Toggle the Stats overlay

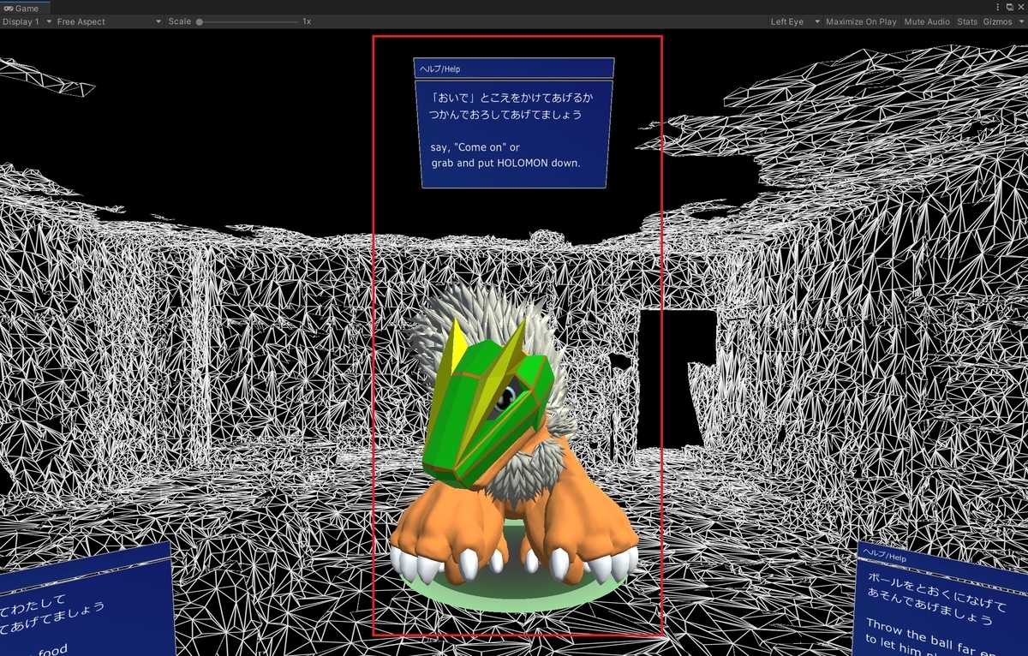[967, 21]
